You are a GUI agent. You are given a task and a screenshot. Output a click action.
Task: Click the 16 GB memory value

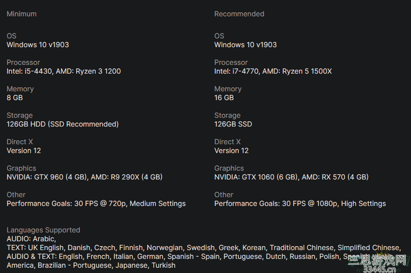[x=224, y=97]
